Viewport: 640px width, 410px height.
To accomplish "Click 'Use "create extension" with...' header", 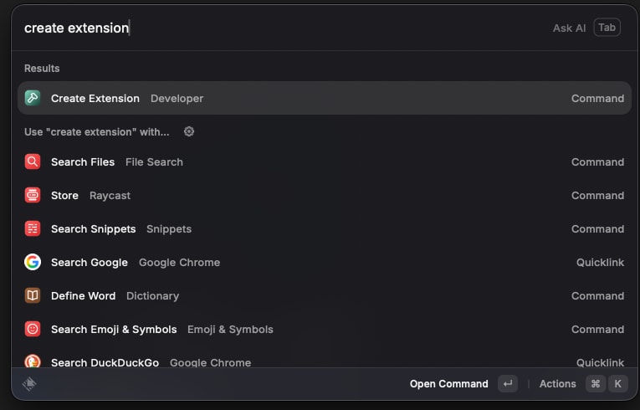I will point(97,132).
